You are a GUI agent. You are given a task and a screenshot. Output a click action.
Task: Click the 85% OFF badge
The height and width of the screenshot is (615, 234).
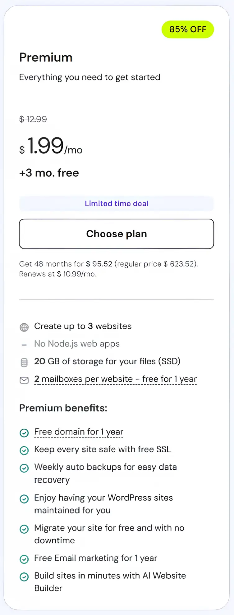click(188, 30)
